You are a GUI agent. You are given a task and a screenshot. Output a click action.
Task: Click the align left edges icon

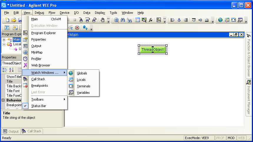point(173,20)
